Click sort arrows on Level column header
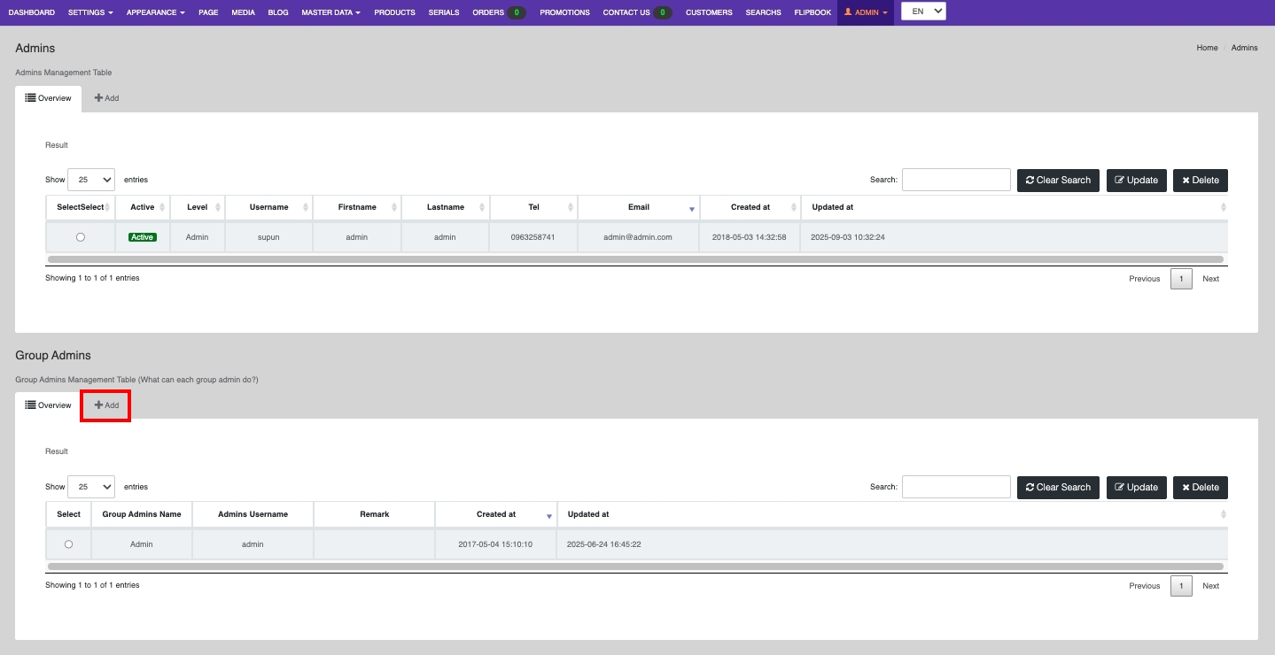Image resolution: width=1275 pixels, height=655 pixels. tap(218, 207)
